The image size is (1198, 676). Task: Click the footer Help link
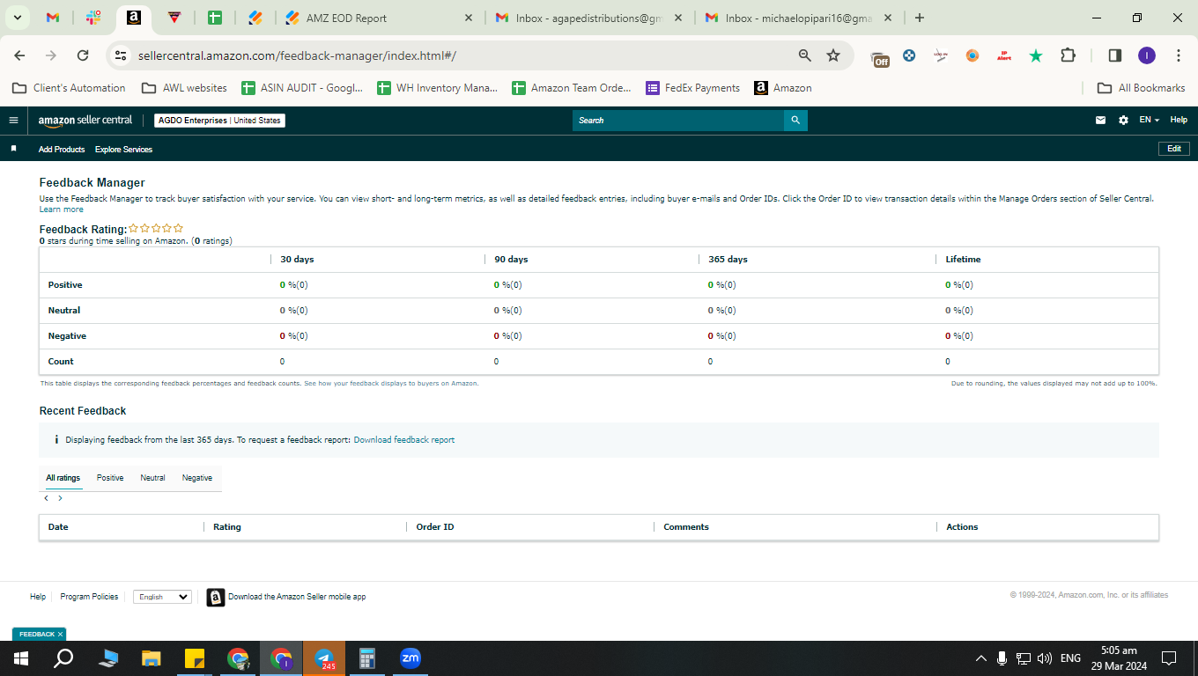coord(38,597)
